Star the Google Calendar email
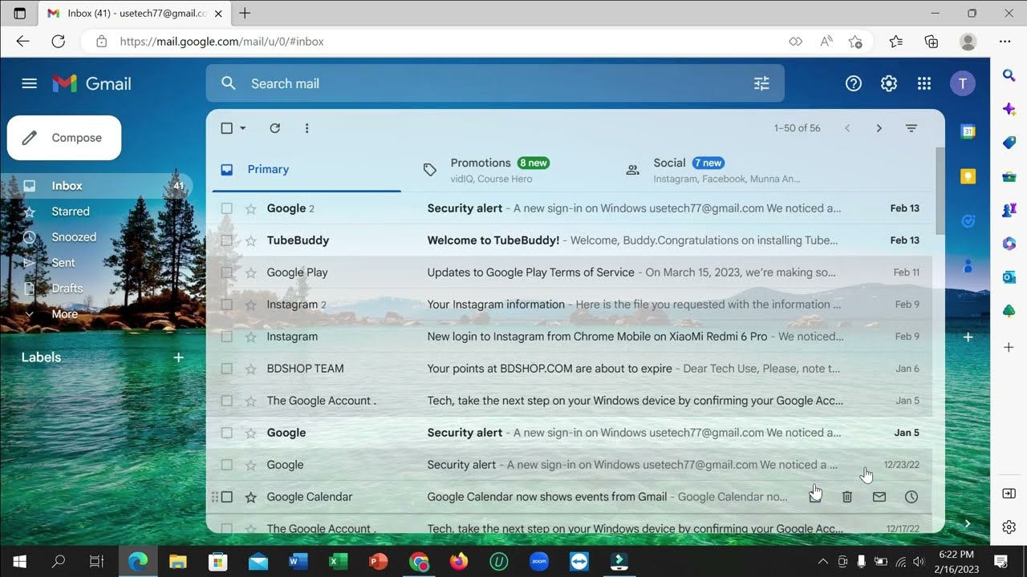1027x577 pixels. 250,497
